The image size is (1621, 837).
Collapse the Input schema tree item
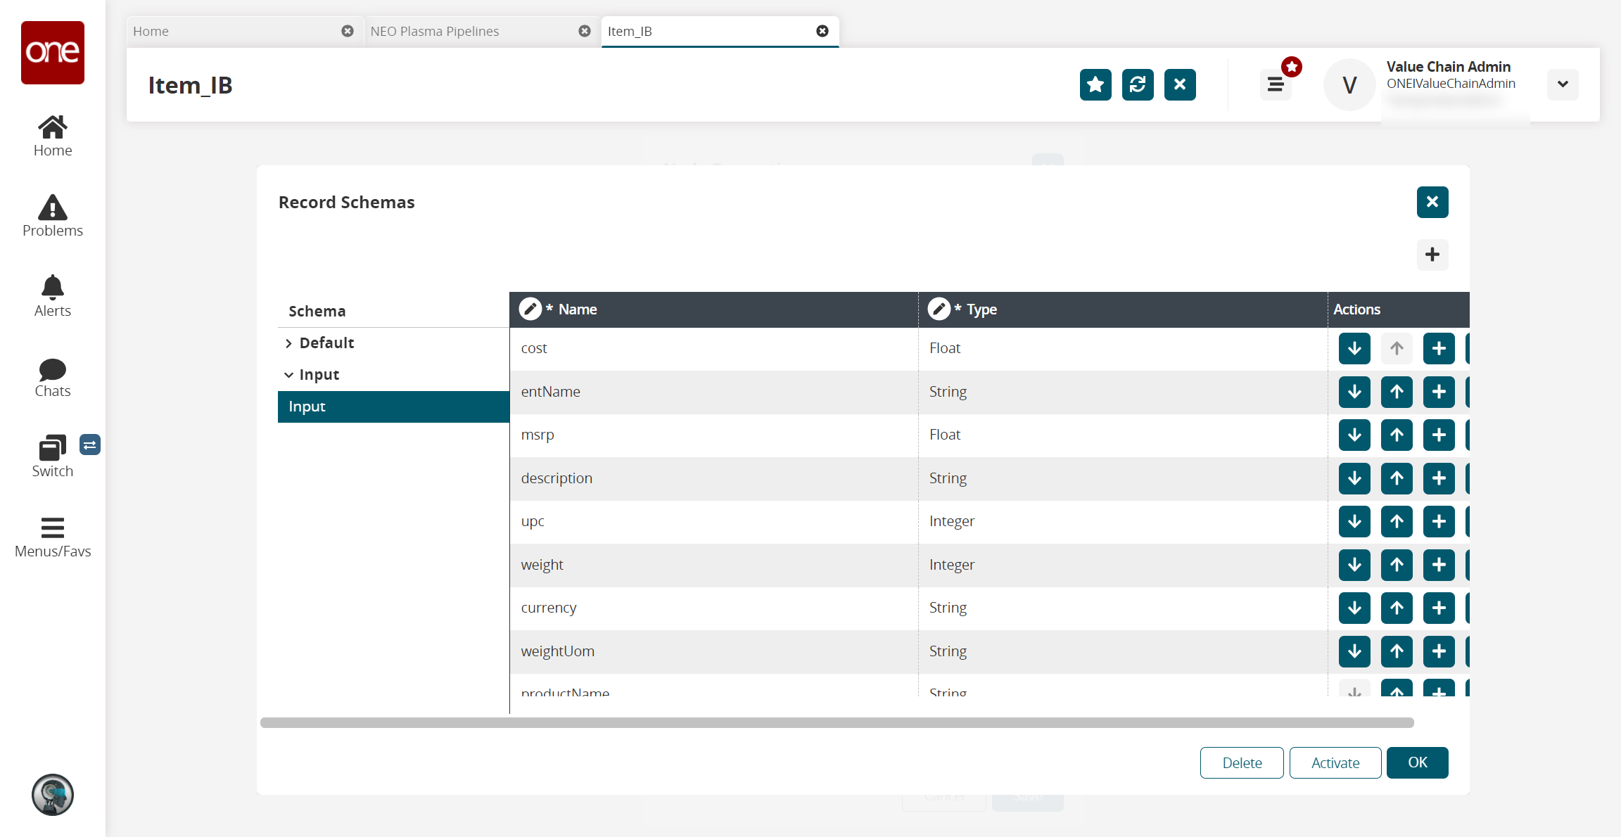tap(291, 373)
